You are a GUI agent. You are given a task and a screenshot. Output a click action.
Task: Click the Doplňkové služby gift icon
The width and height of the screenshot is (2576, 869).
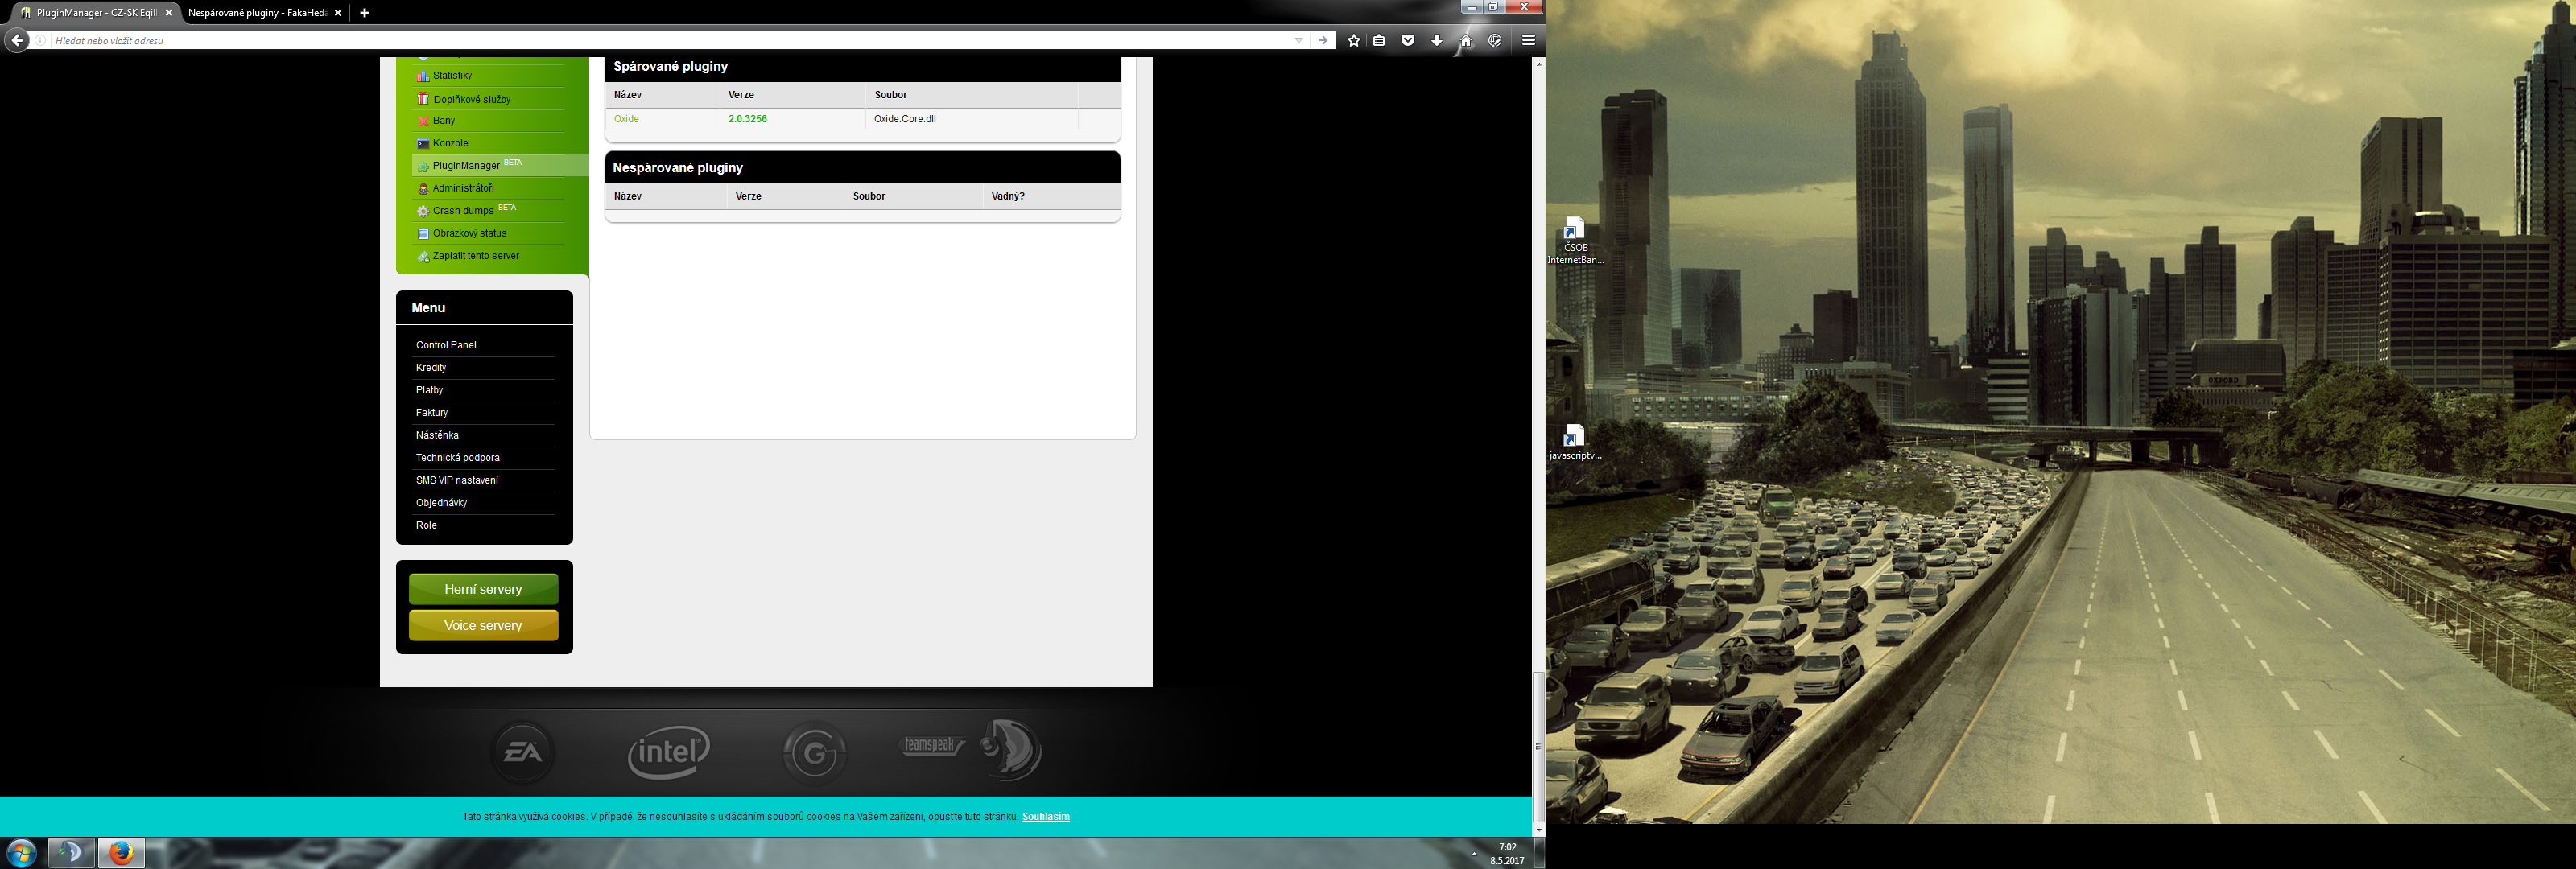[423, 99]
